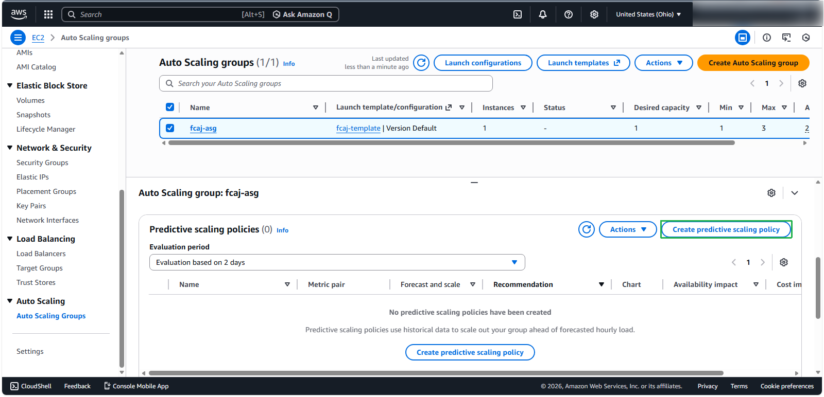Sort by the Desired capacity column

coord(699,107)
